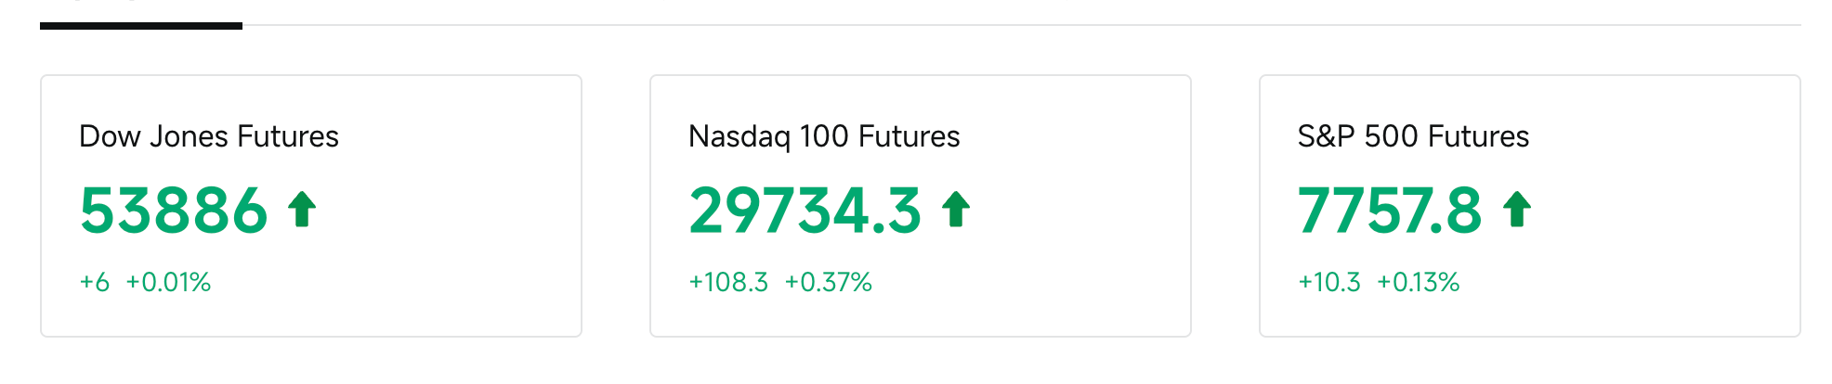1832x384 pixels.
Task: Select the S&P 500 price 7757.8
Action: coord(1390,210)
